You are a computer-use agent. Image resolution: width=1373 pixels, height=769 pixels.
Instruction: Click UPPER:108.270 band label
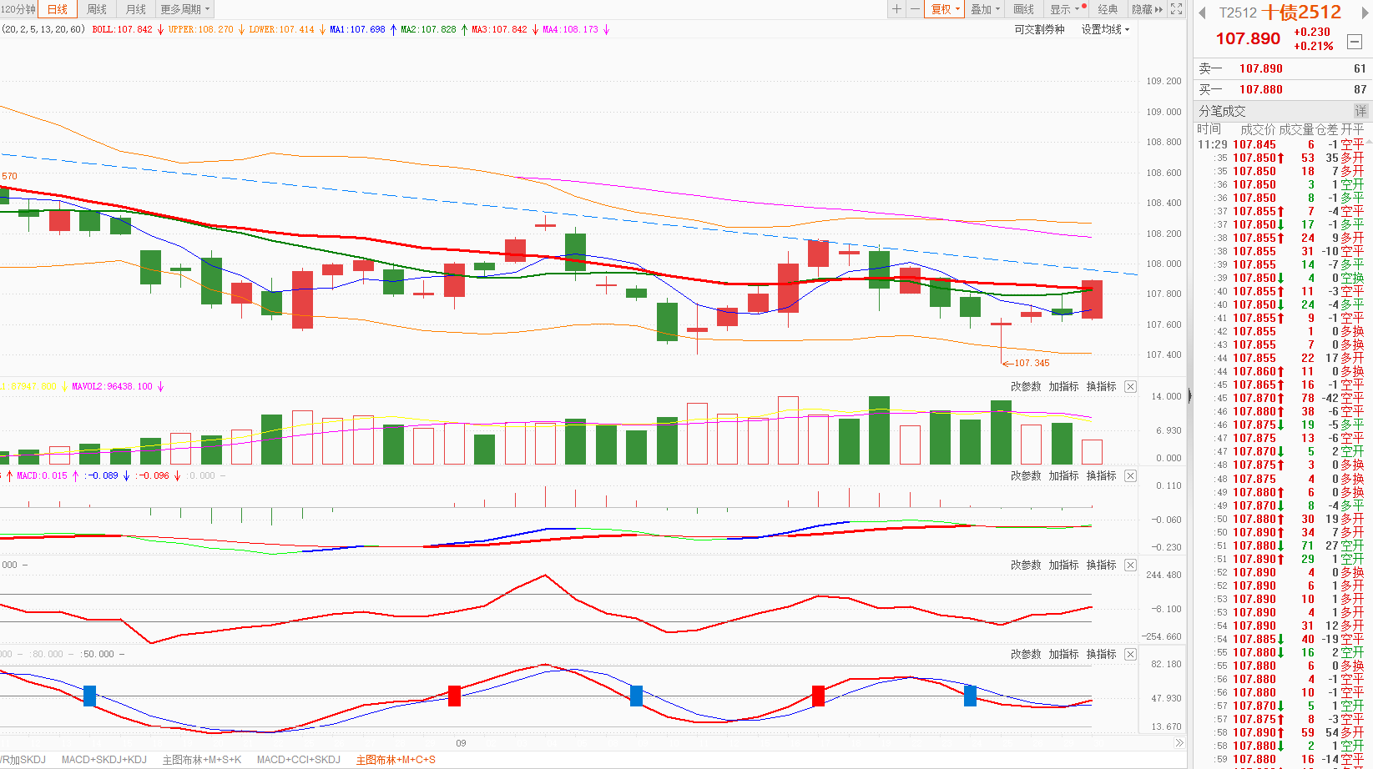(x=200, y=29)
